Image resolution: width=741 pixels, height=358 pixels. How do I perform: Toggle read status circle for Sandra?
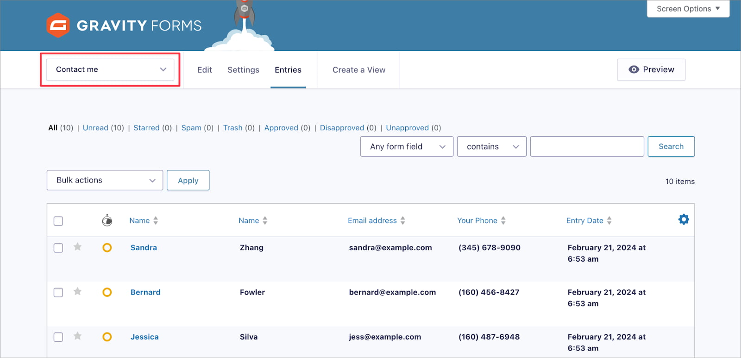[107, 248]
